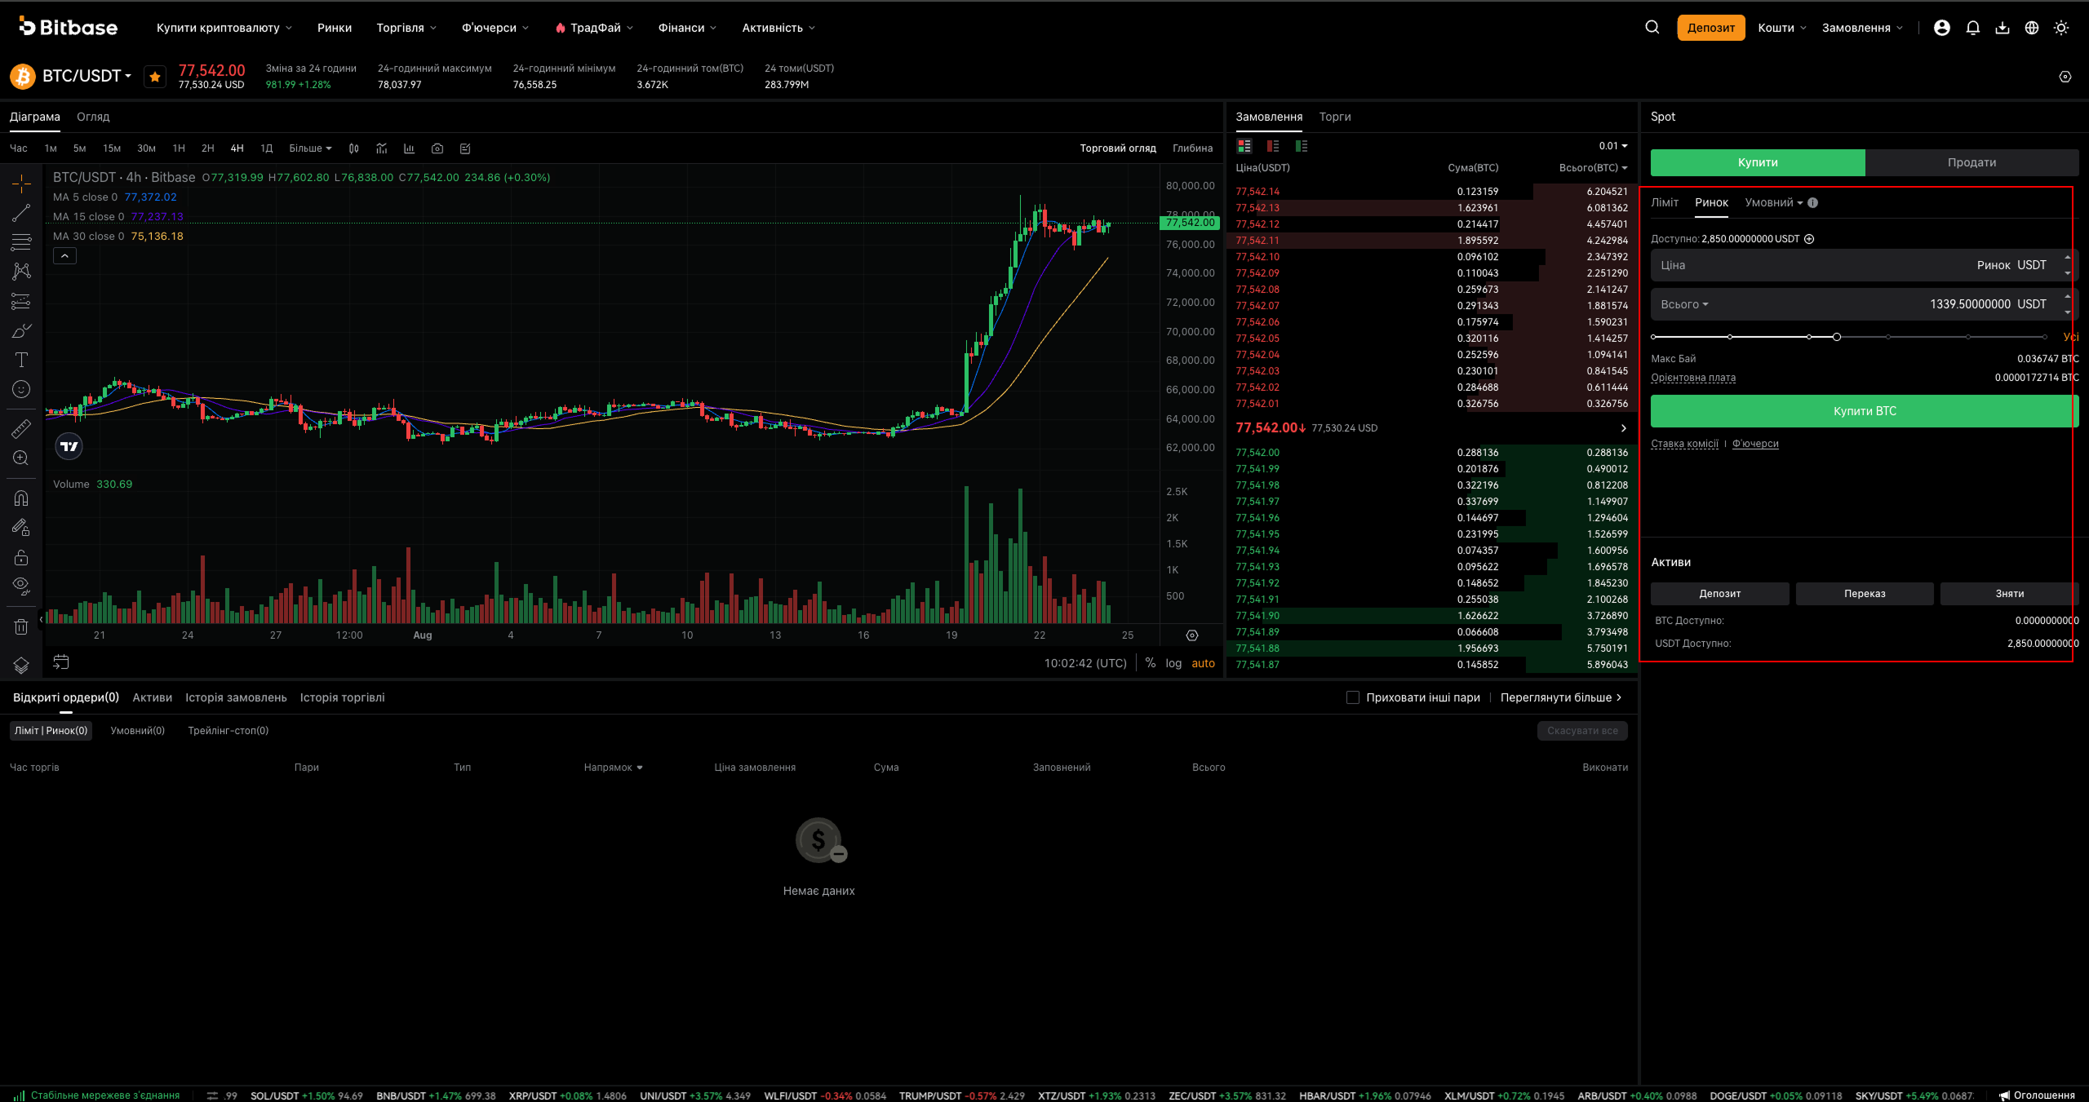
Task: Select the ruler measure tool
Action: tap(21, 428)
